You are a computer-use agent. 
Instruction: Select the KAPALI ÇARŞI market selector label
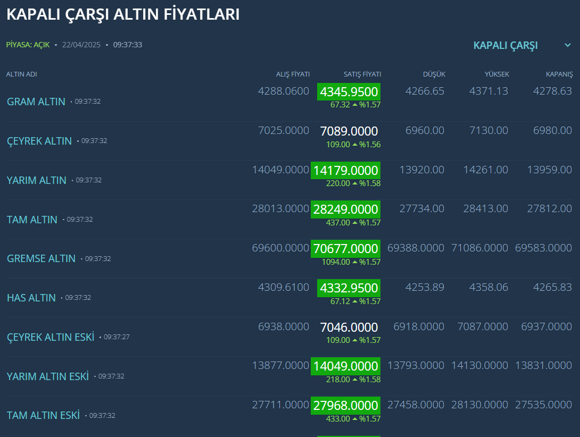[505, 45]
